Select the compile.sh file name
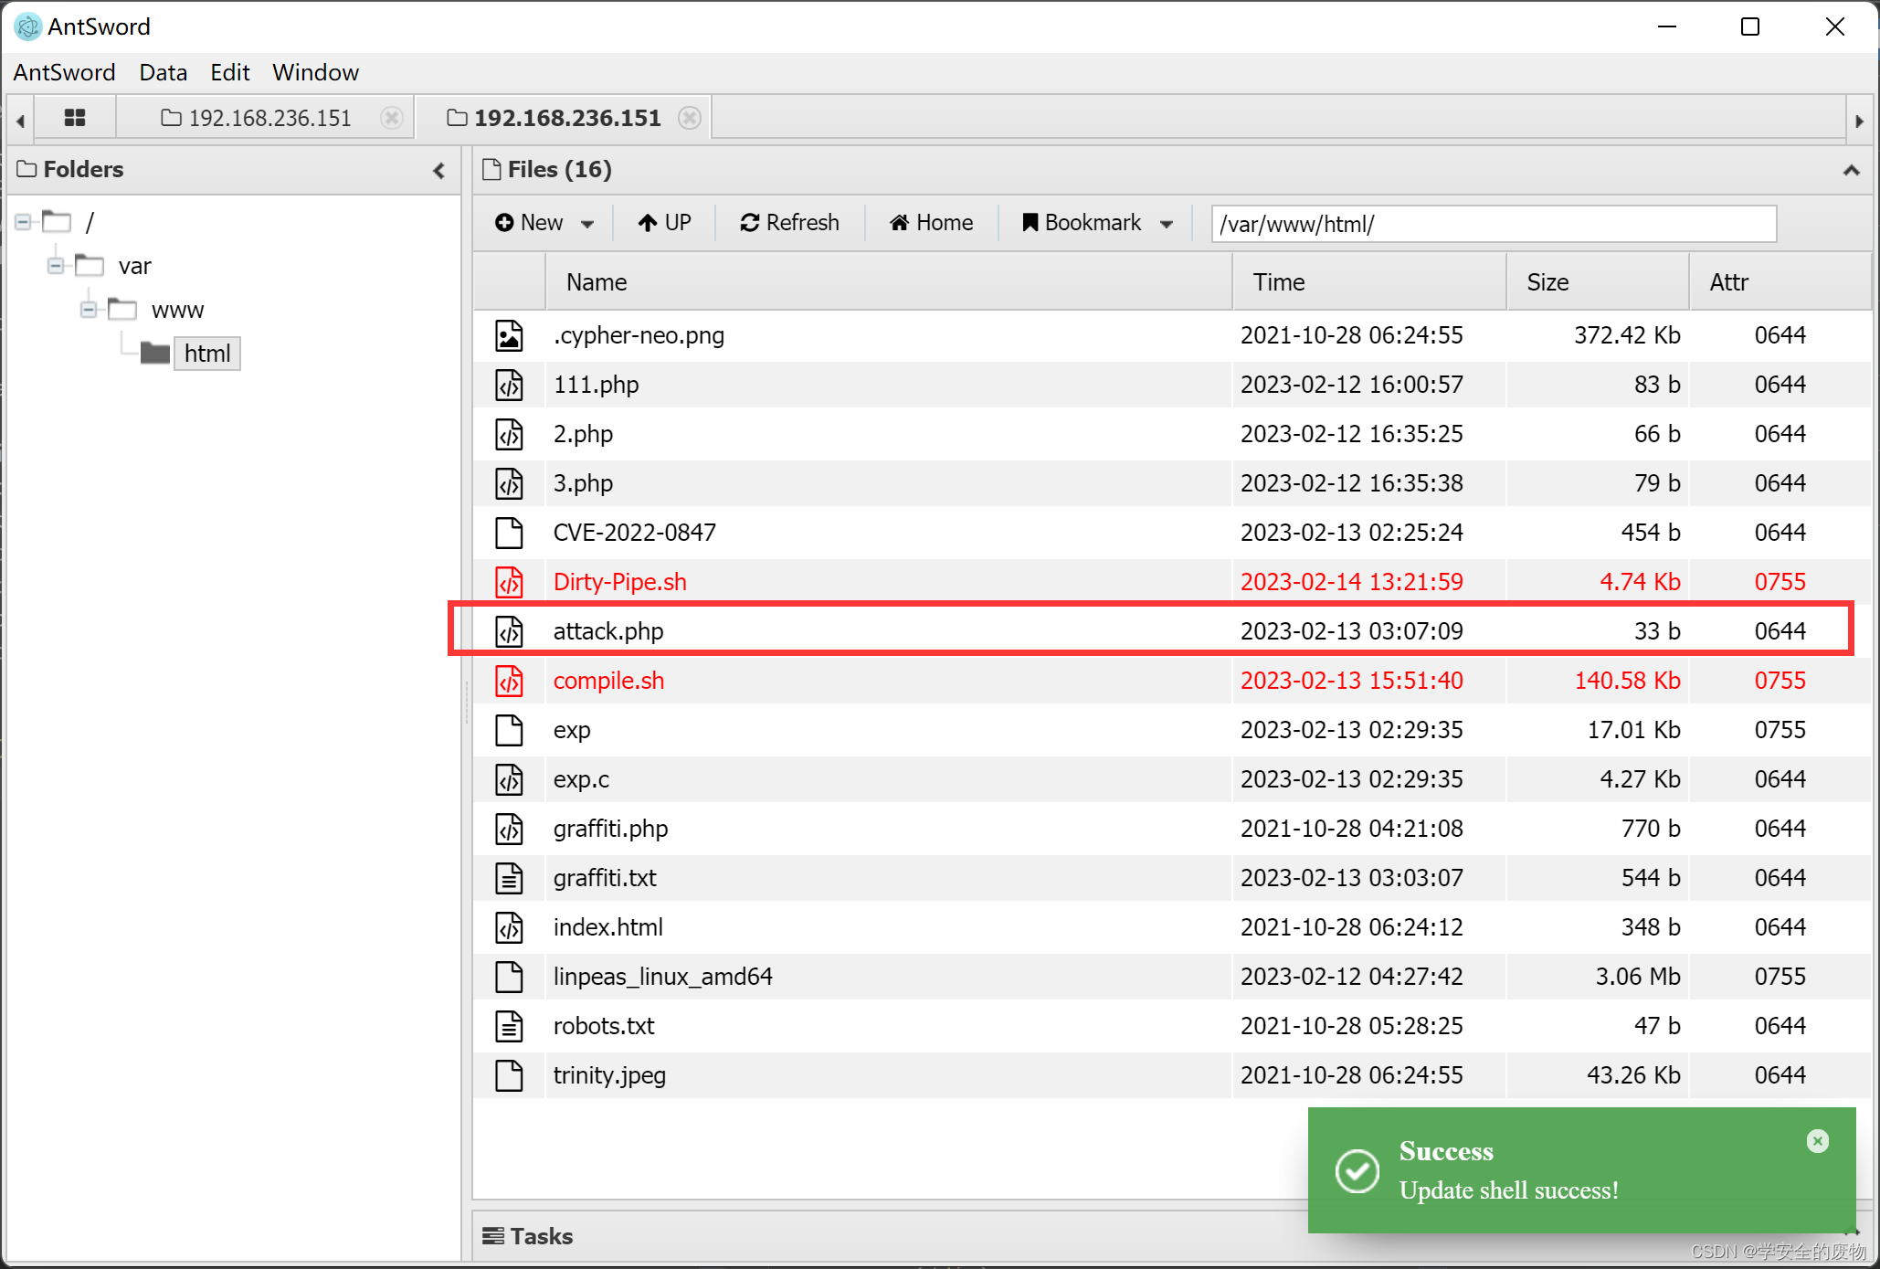This screenshot has height=1269, width=1880. point(608,681)
